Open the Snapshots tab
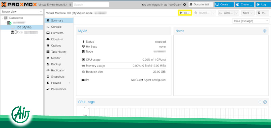This screenshot has height=128, width=271. [59, 77]
